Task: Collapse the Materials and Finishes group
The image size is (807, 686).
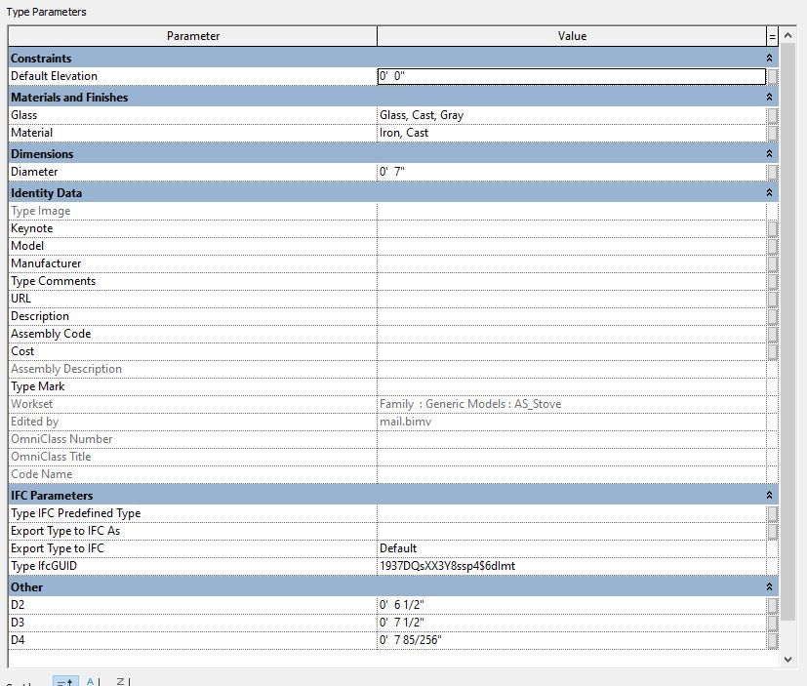Action: tap(770, 98)
